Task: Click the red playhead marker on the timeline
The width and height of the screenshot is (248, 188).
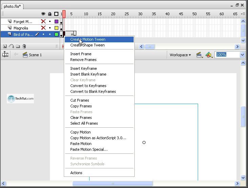Action: click(64, 14)
